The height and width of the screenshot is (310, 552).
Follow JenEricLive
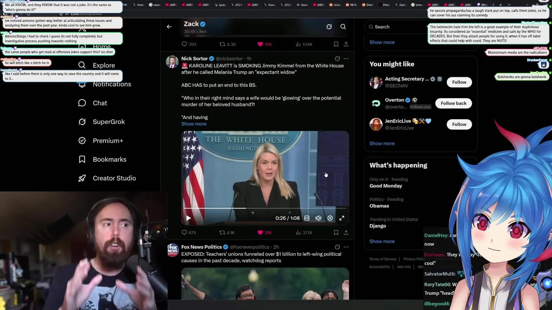[x=459, y=124]
